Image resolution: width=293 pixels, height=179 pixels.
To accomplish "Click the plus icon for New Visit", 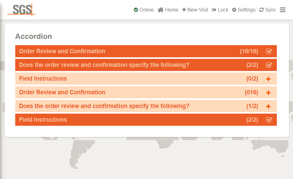I will pos(184,10).
